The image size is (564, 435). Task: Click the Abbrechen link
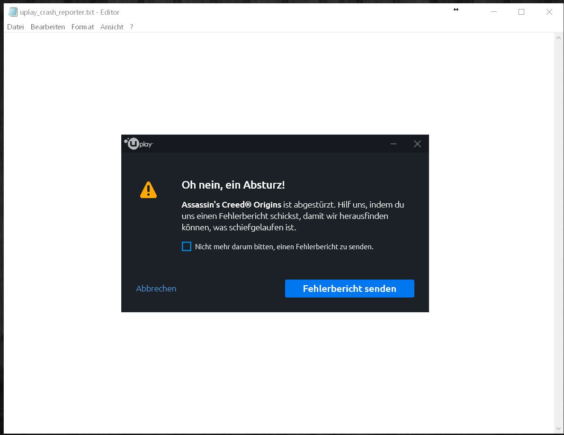tap(156, 289)
